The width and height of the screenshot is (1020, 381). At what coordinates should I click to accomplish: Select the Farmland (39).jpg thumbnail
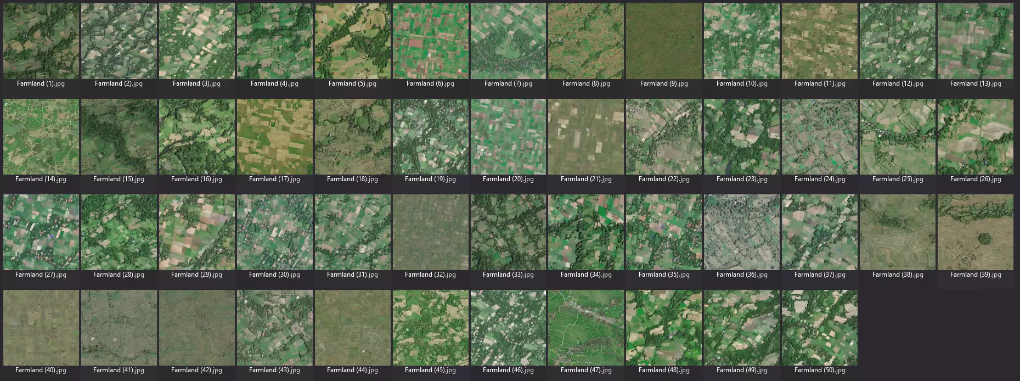[x=976, y=232]
